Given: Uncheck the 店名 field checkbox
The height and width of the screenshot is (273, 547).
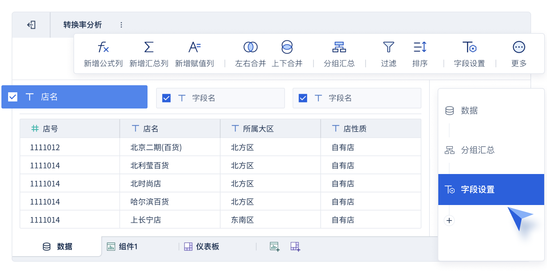Looking at the screenshot, I should [x=13, y=97].
